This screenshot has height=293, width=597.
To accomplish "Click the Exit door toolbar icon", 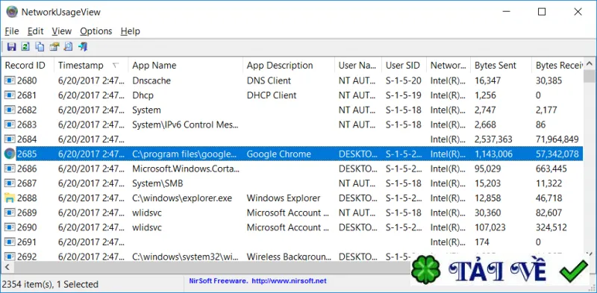I will [x=83, y=47].
